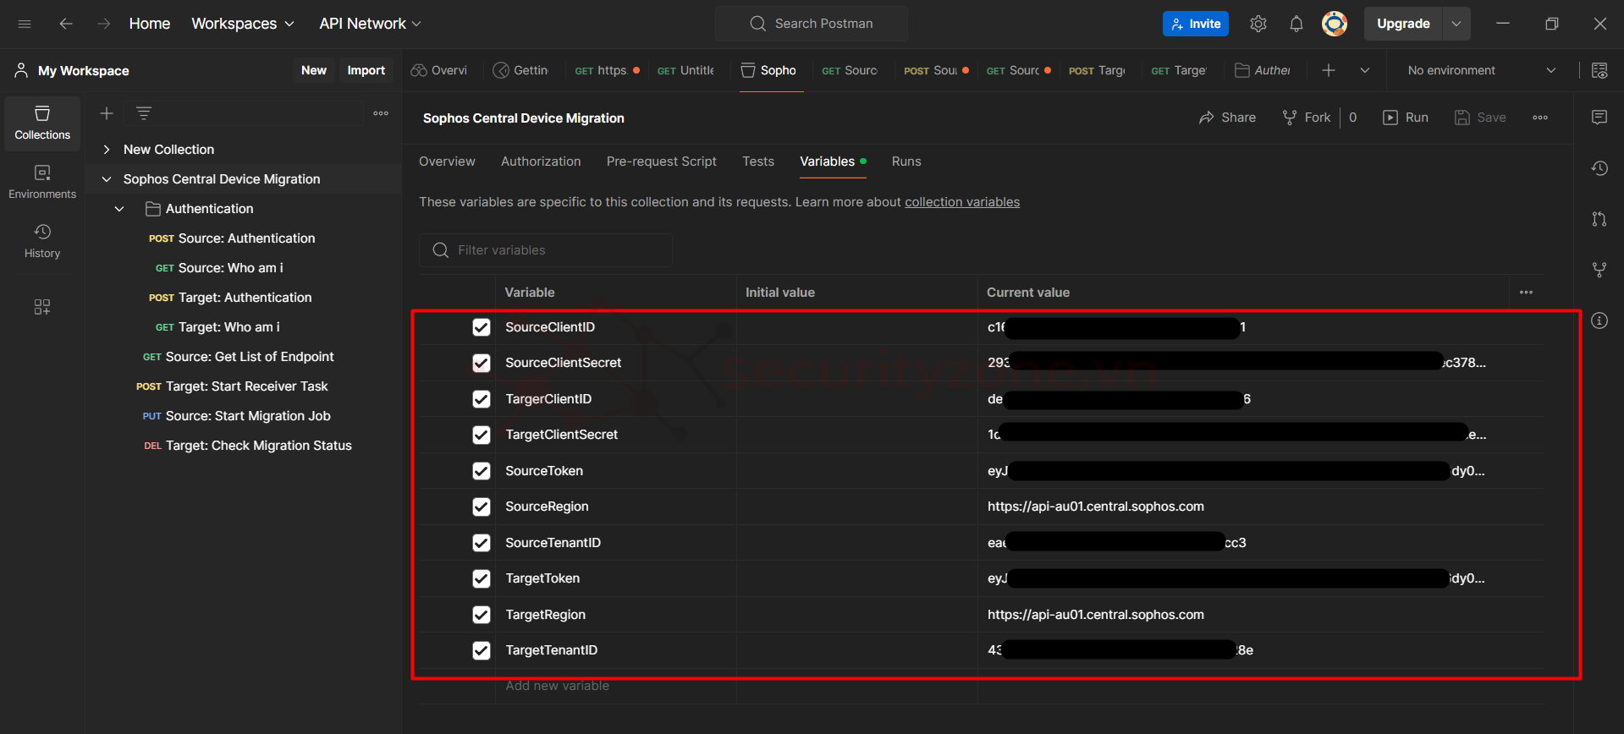Image resolution: width=1624 pixels, height=734 pixels.
Task: Open the Upgrade dropdown arrow
Action: (1456, 24)
